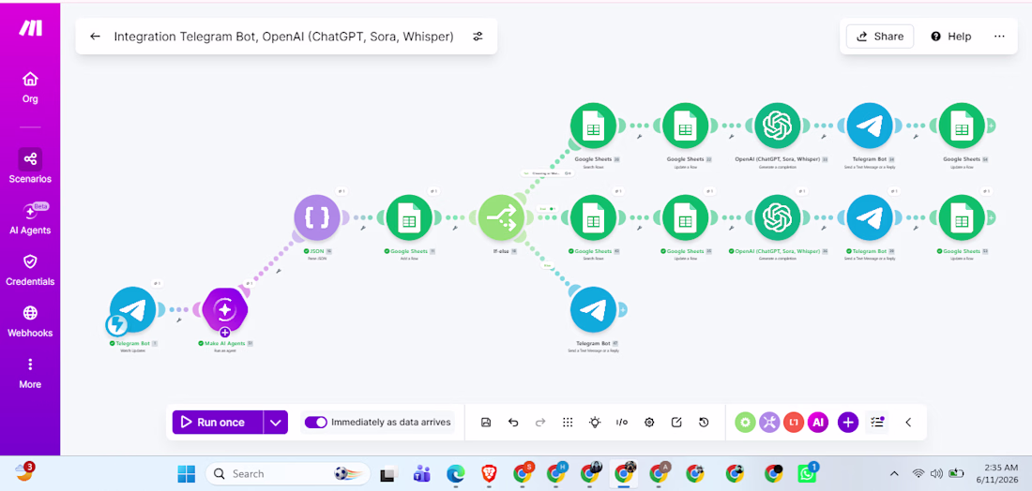The image size is (1032, 491).
Task: Open the Make AI Agents module
Action: coord(225,309)
